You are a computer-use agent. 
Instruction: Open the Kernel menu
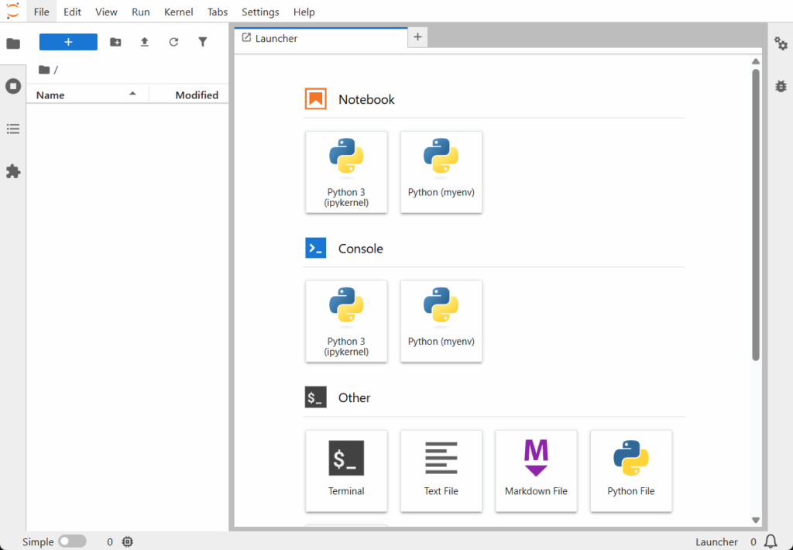(179, 12)
